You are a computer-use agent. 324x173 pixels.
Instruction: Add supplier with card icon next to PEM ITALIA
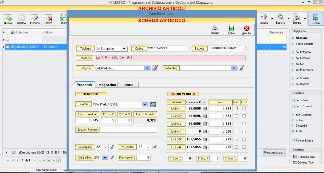click(x=153, y=104)
